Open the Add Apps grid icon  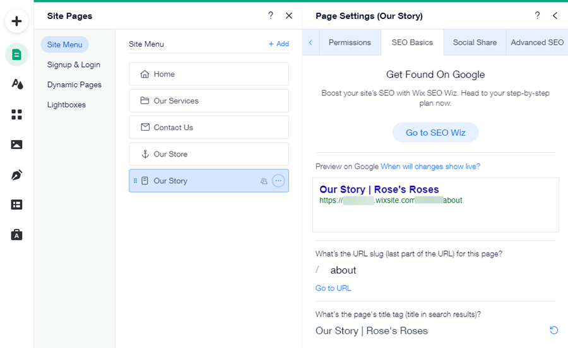(x=17, y=114)
